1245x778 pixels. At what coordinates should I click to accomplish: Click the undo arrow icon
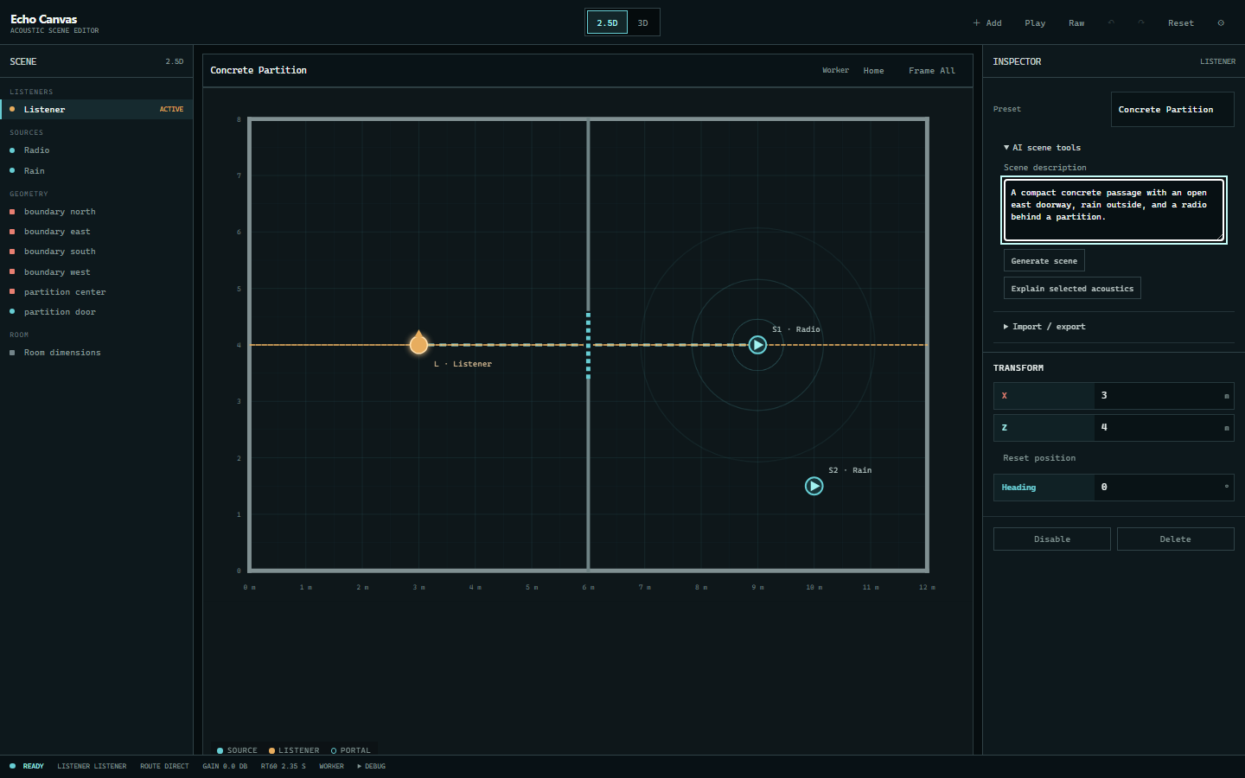click(1111, 22)
